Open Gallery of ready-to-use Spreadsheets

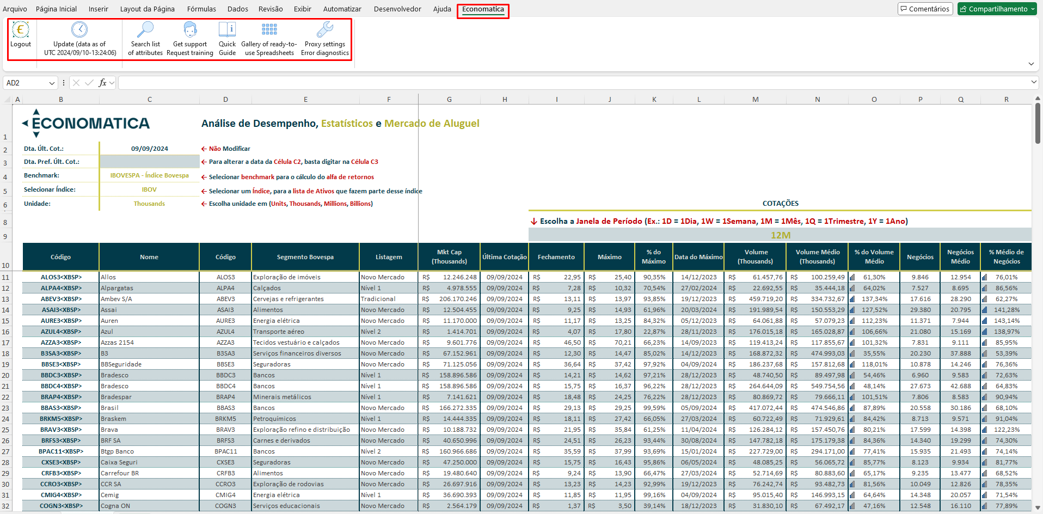point(269,39)
